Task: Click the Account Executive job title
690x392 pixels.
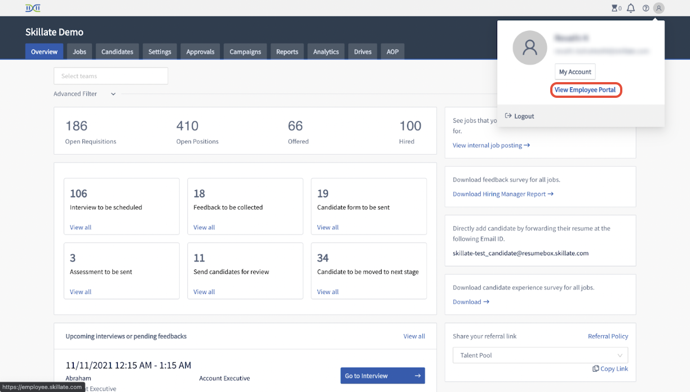Action: 224,379
